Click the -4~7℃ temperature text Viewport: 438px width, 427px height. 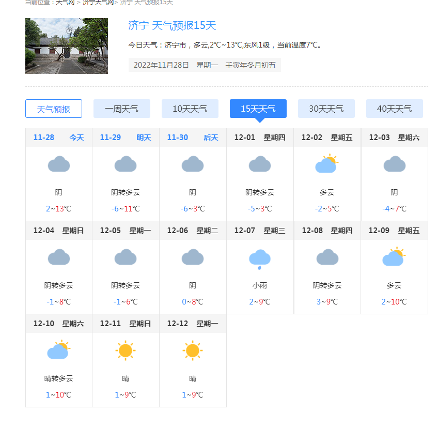(394, 209)
